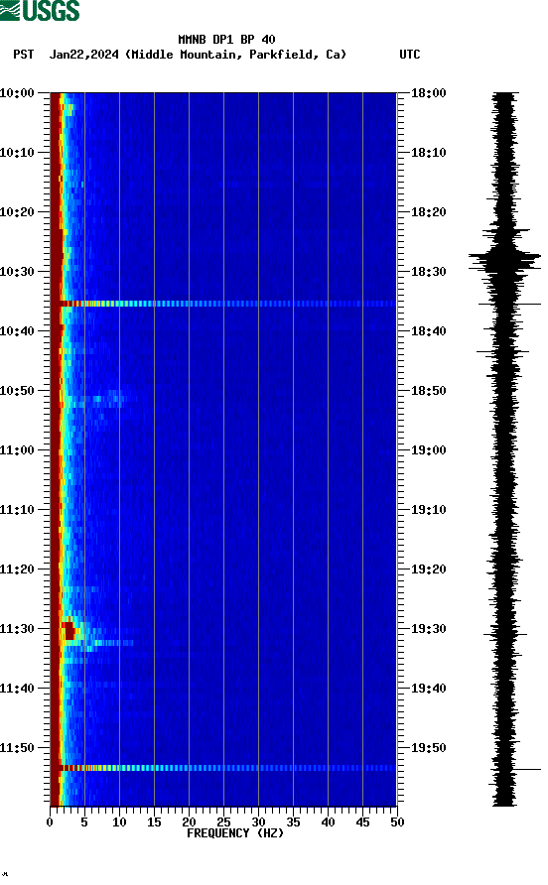
Task: Click the "11:00" PST time label
Action: coord(17,450)
